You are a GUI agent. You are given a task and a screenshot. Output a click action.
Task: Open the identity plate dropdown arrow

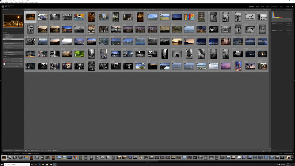pyautogui.click(x=12, y=7)
